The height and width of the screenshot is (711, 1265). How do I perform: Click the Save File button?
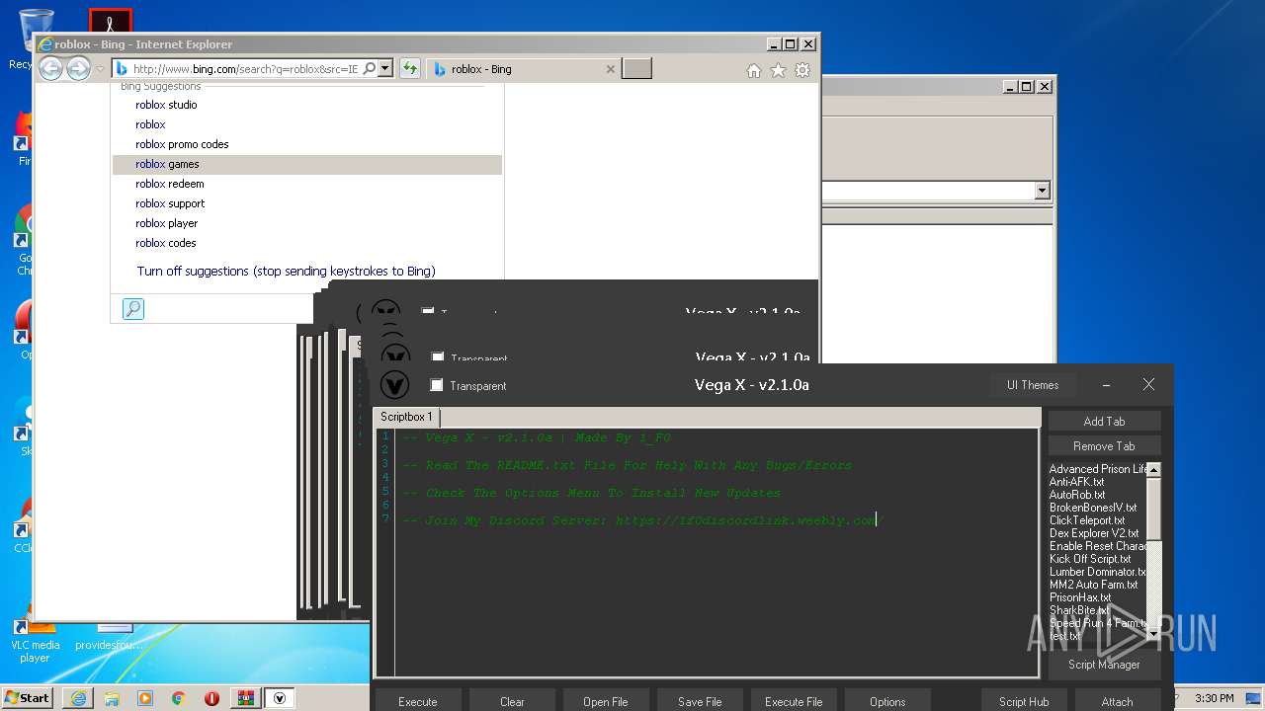pos(700,701)
